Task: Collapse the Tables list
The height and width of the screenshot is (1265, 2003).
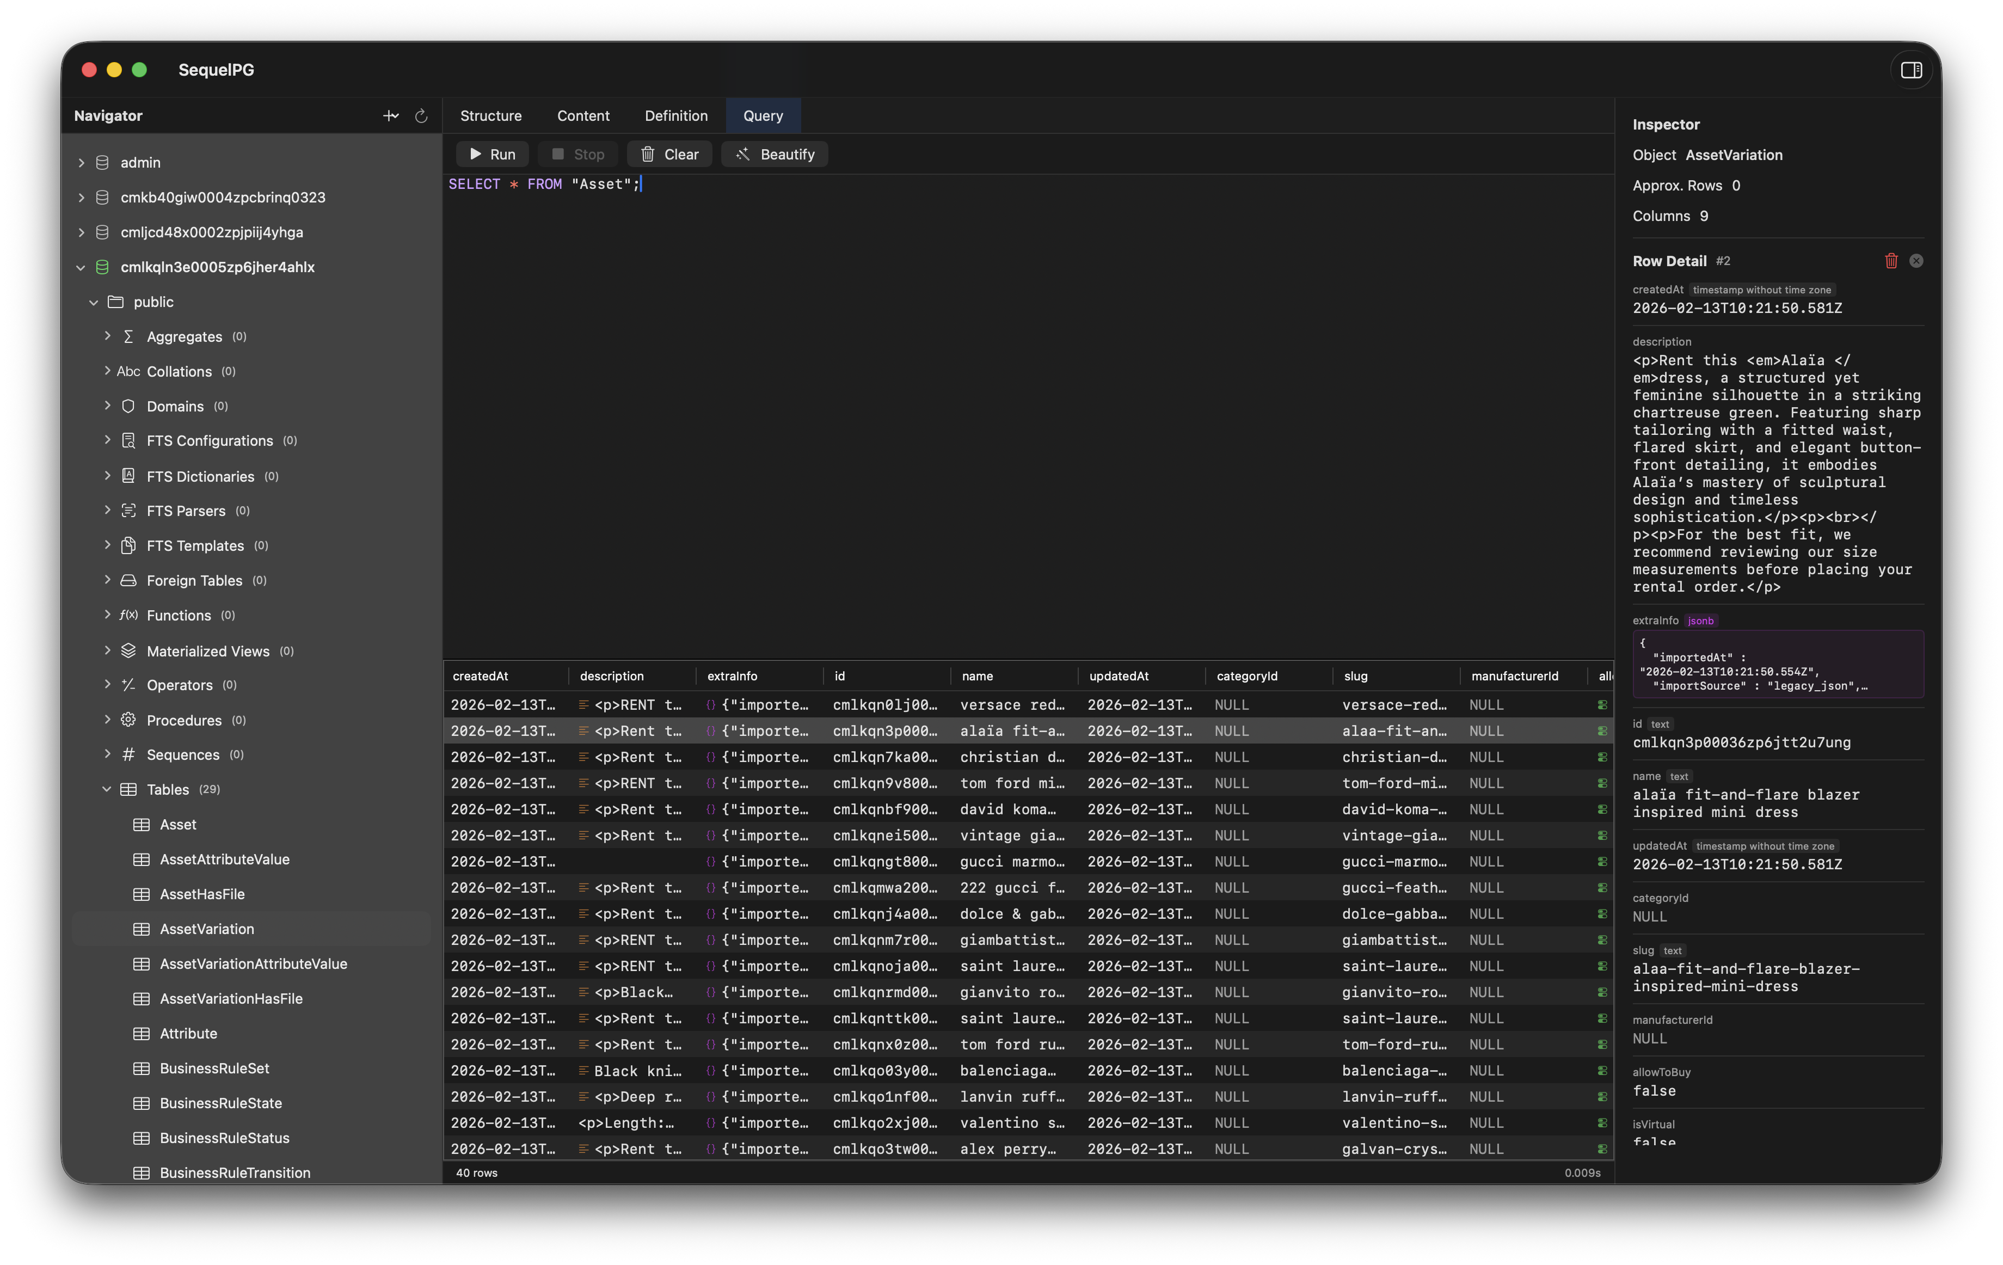Action: (107, 789)
